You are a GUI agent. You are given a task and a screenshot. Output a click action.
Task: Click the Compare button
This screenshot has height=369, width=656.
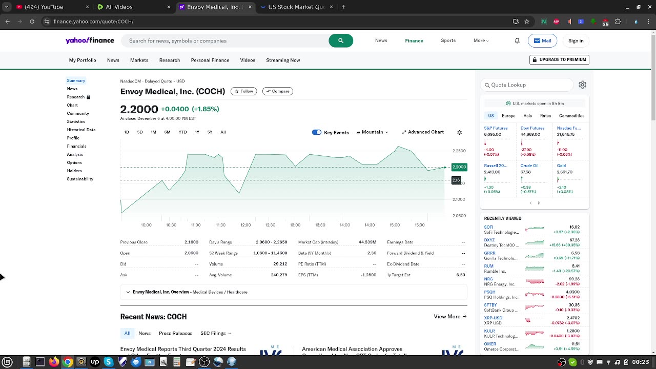click(x=278, y=91)
